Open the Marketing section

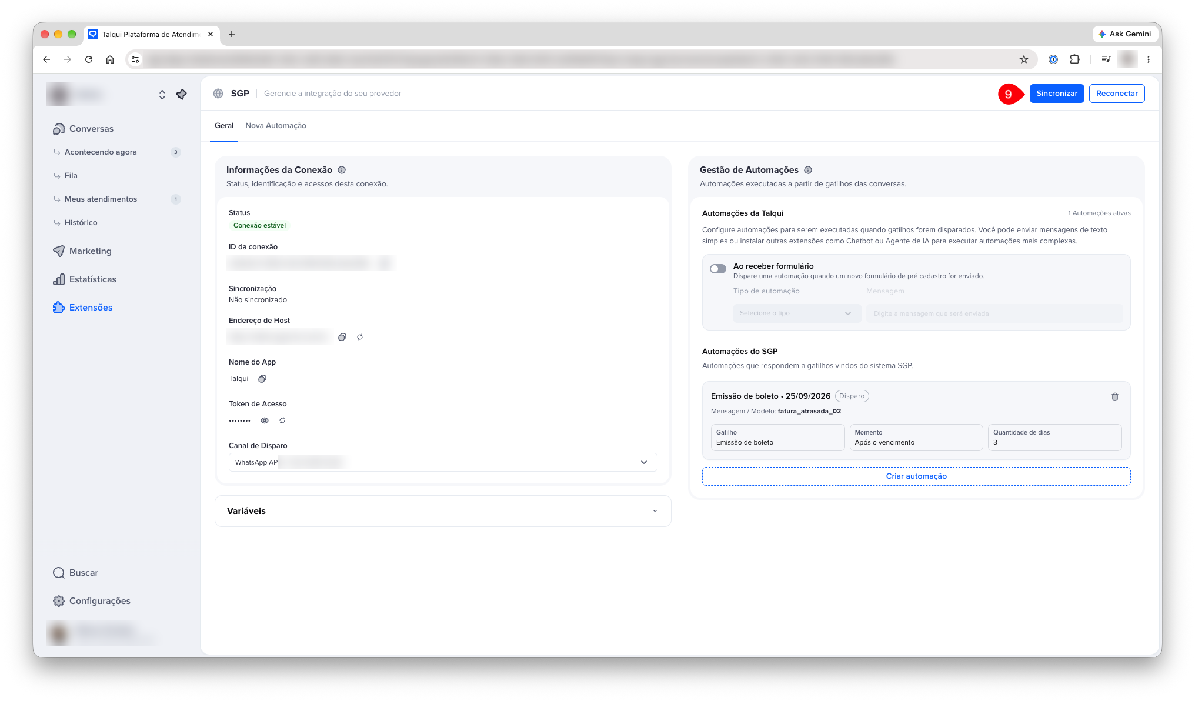(x=90, y=251)
